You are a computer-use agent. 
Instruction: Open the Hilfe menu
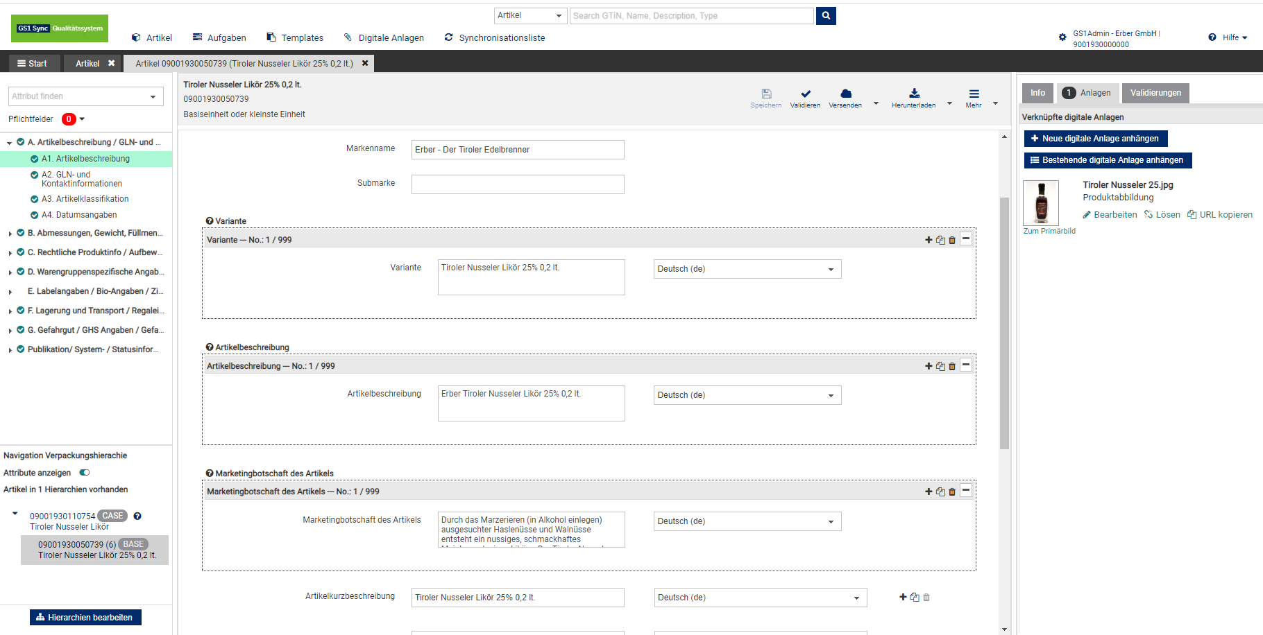[1228, 37]
